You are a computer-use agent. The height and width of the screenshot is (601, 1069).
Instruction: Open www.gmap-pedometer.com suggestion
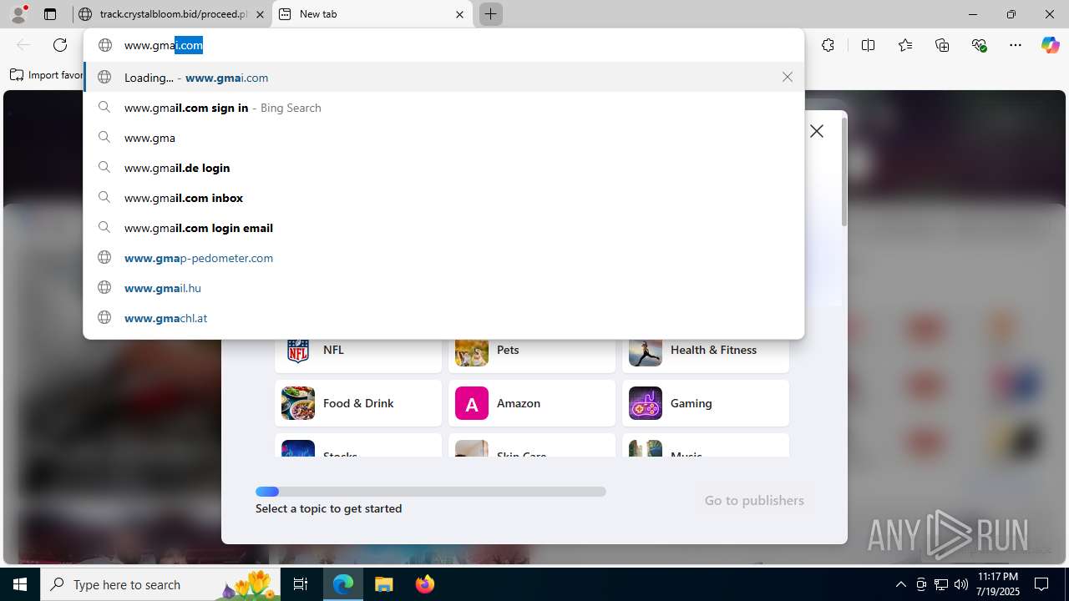tap(443, 258)
